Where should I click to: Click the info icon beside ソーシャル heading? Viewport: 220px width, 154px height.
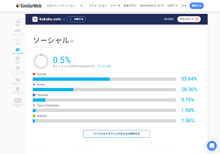72,41
